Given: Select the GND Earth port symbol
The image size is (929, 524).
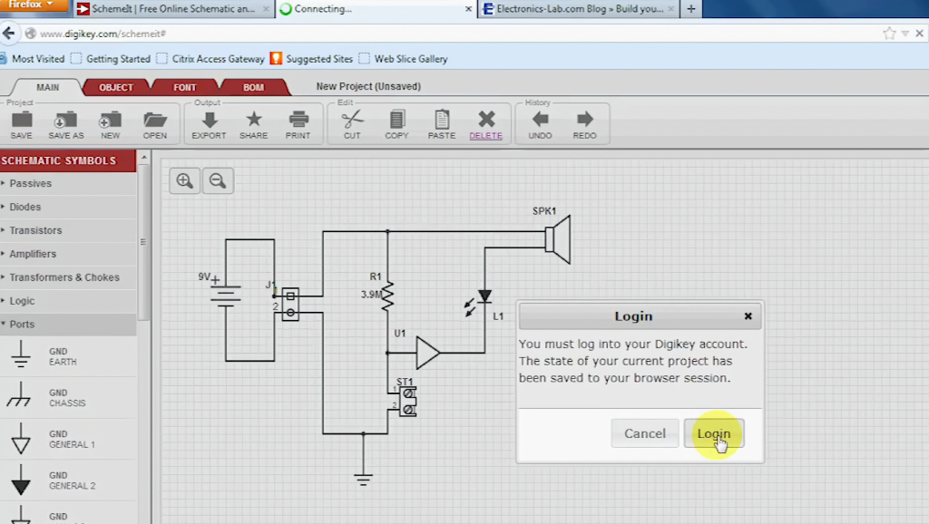Looking at the screenshot, I should (21, 356).
